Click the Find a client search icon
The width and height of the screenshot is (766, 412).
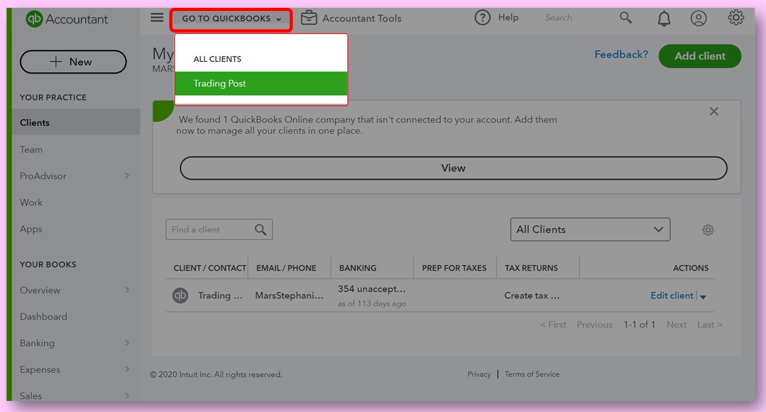click(x=261, y=230)
